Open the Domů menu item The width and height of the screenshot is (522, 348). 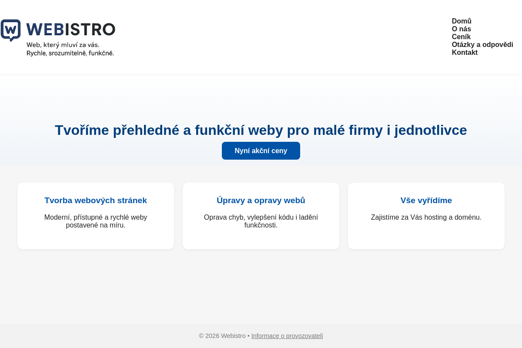[x=461, y=21]
